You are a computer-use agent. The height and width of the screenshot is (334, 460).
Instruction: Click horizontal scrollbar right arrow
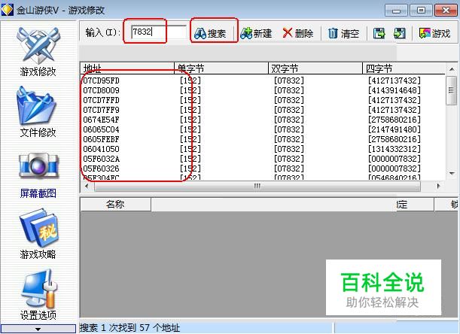[x=439, y=186]
